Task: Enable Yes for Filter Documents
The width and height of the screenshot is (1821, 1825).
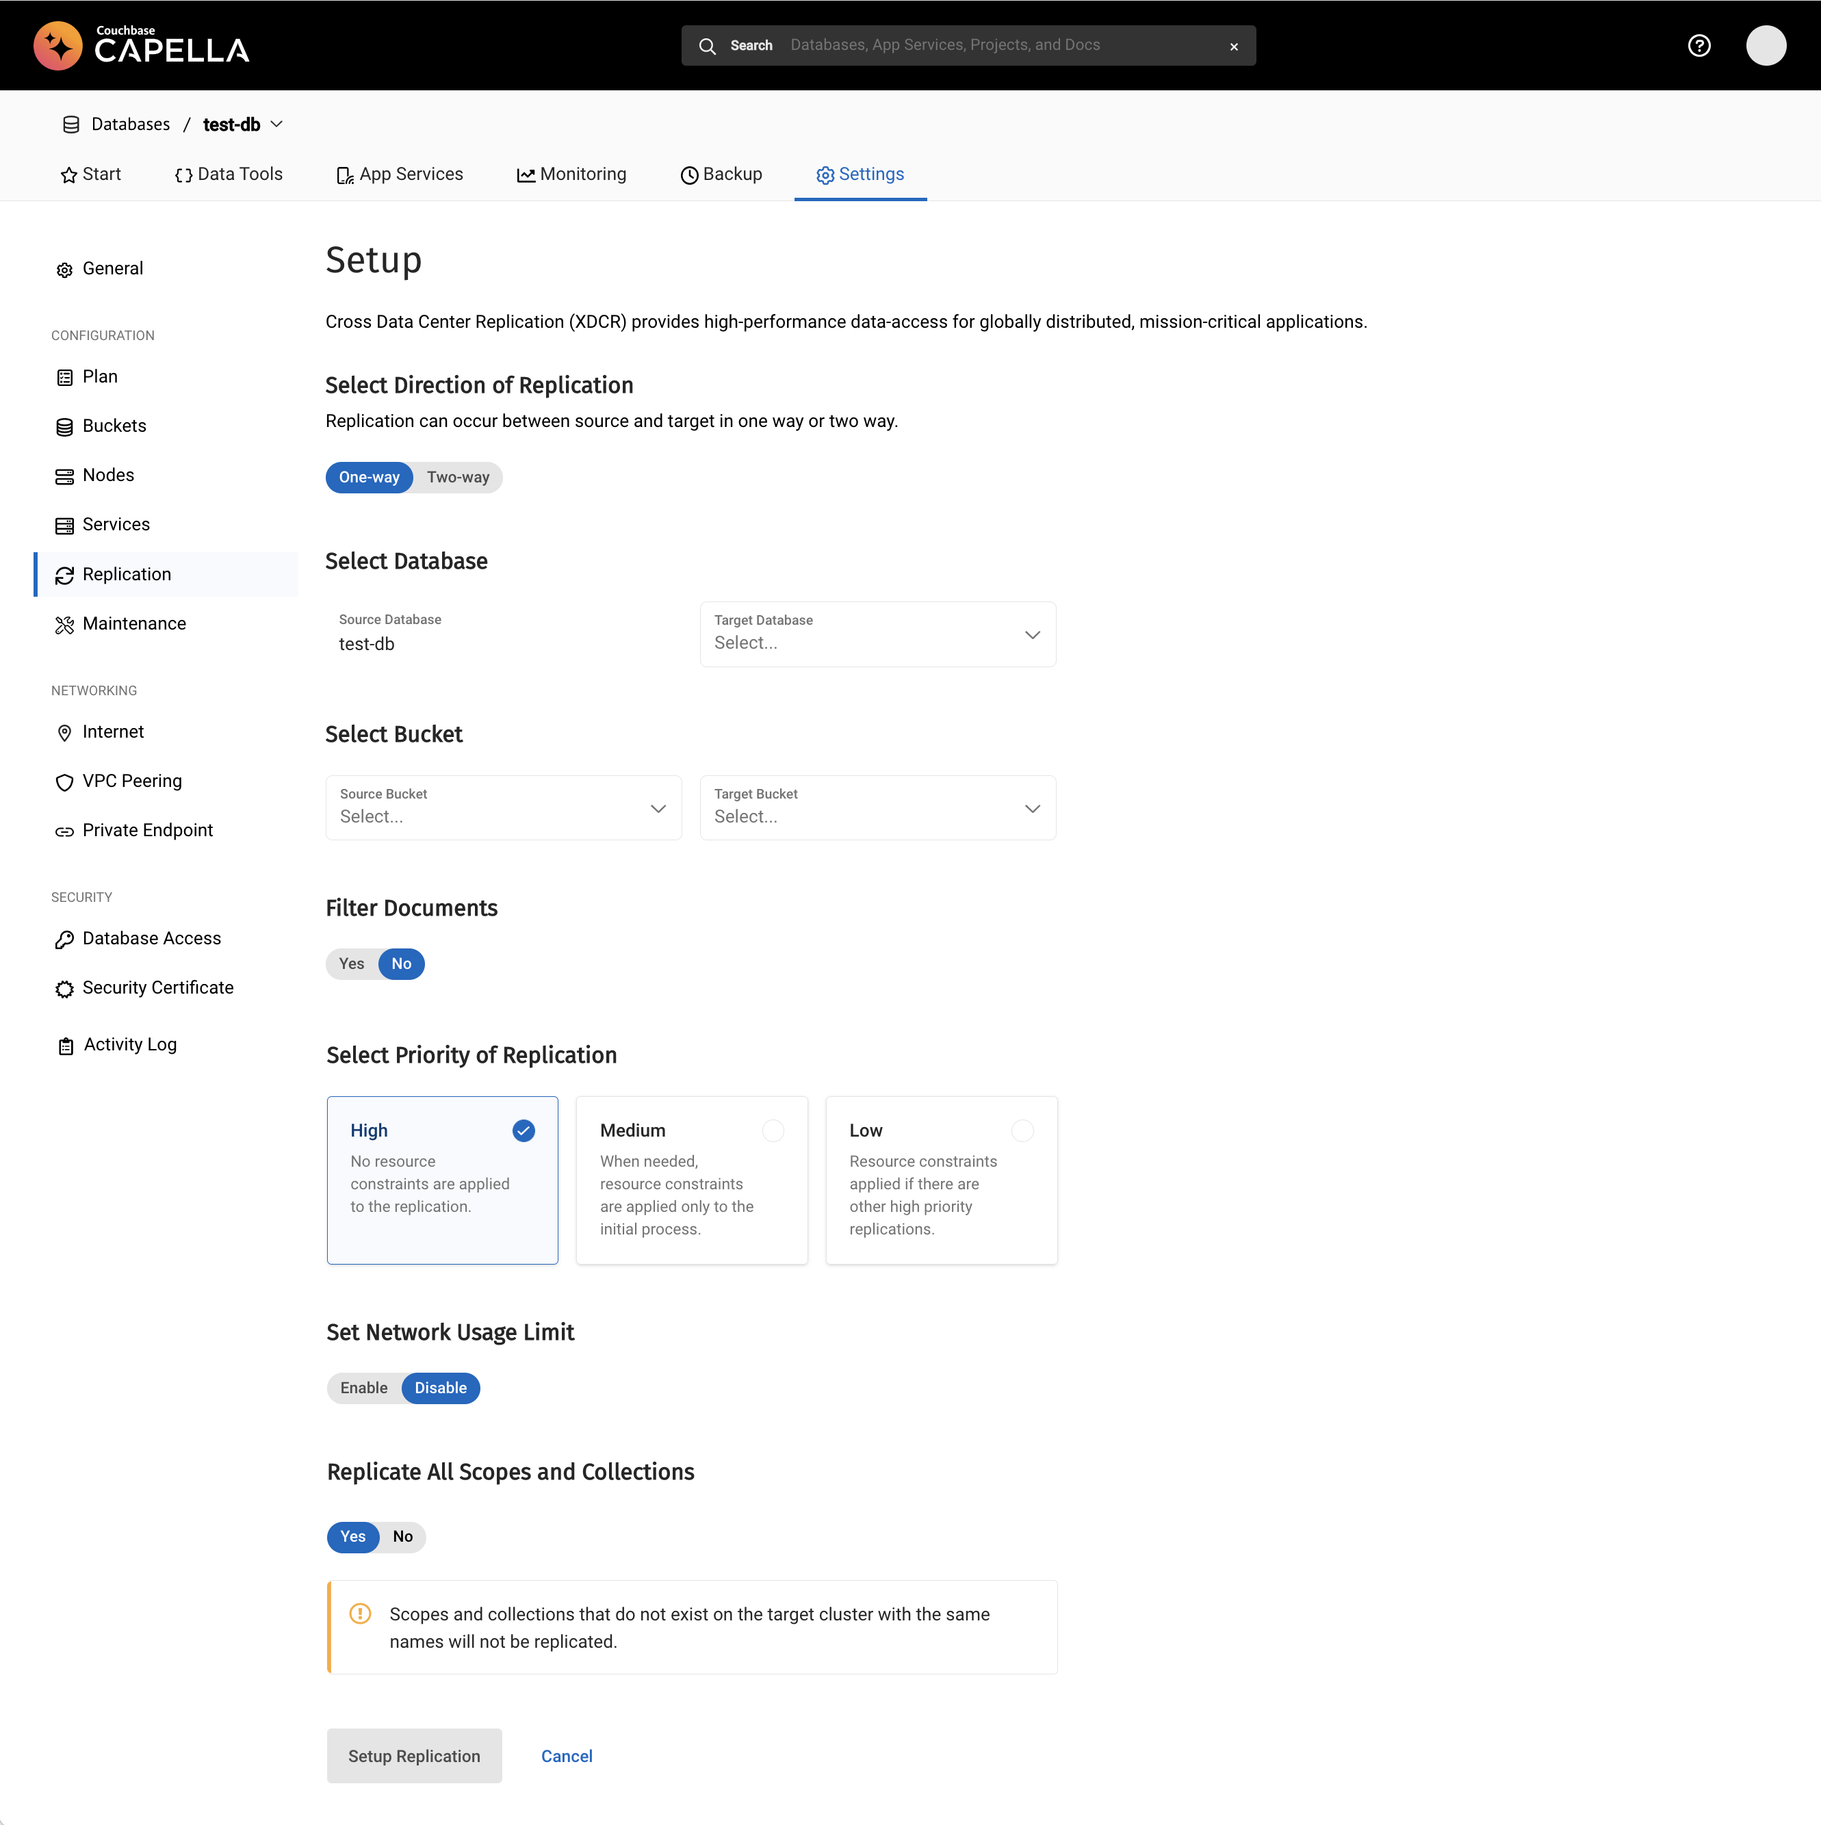Action: (x=351, y=963)
